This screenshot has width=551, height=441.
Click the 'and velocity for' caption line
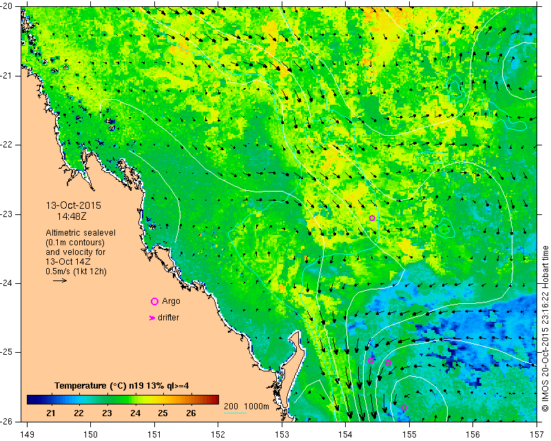(76, 252)
